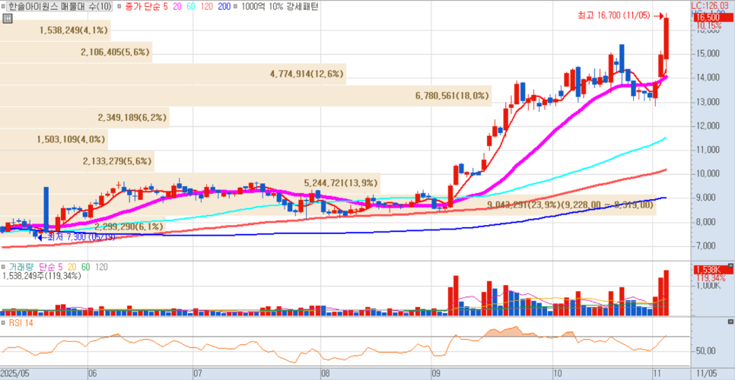Click the 1,538,249주(119.34%) volume readout
Viewport: 735px width, 380px height.
[42, 276]
